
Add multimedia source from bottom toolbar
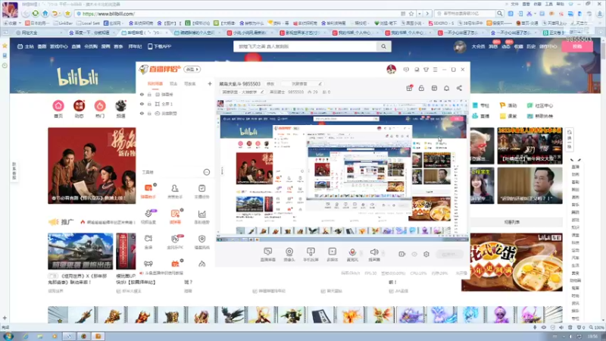tap(332, 255)
